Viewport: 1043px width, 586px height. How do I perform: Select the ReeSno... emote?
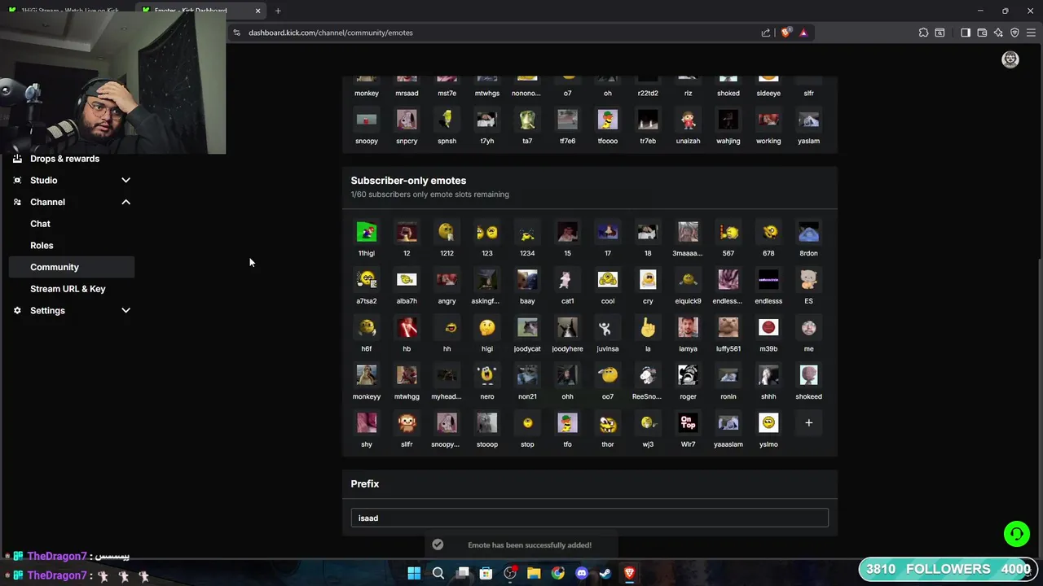coord(648,376)
